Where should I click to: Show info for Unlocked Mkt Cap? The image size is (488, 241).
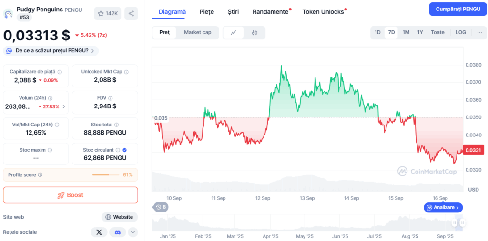(126, 72)
